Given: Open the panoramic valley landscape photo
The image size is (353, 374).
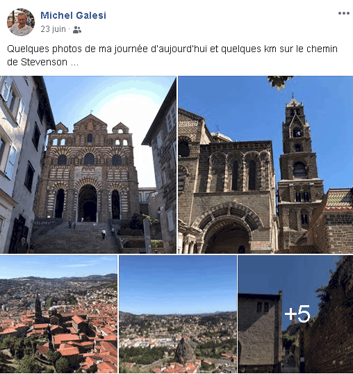Looking at the screenshot, I should point(178,314).
